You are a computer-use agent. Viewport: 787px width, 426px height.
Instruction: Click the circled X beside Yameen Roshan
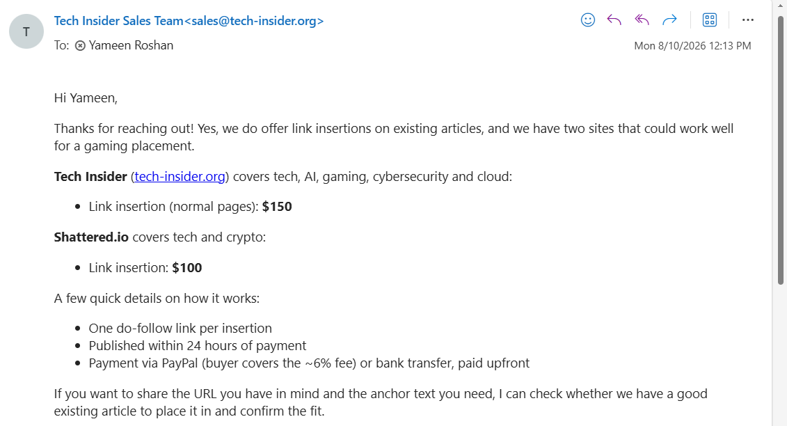coord(80,46)
